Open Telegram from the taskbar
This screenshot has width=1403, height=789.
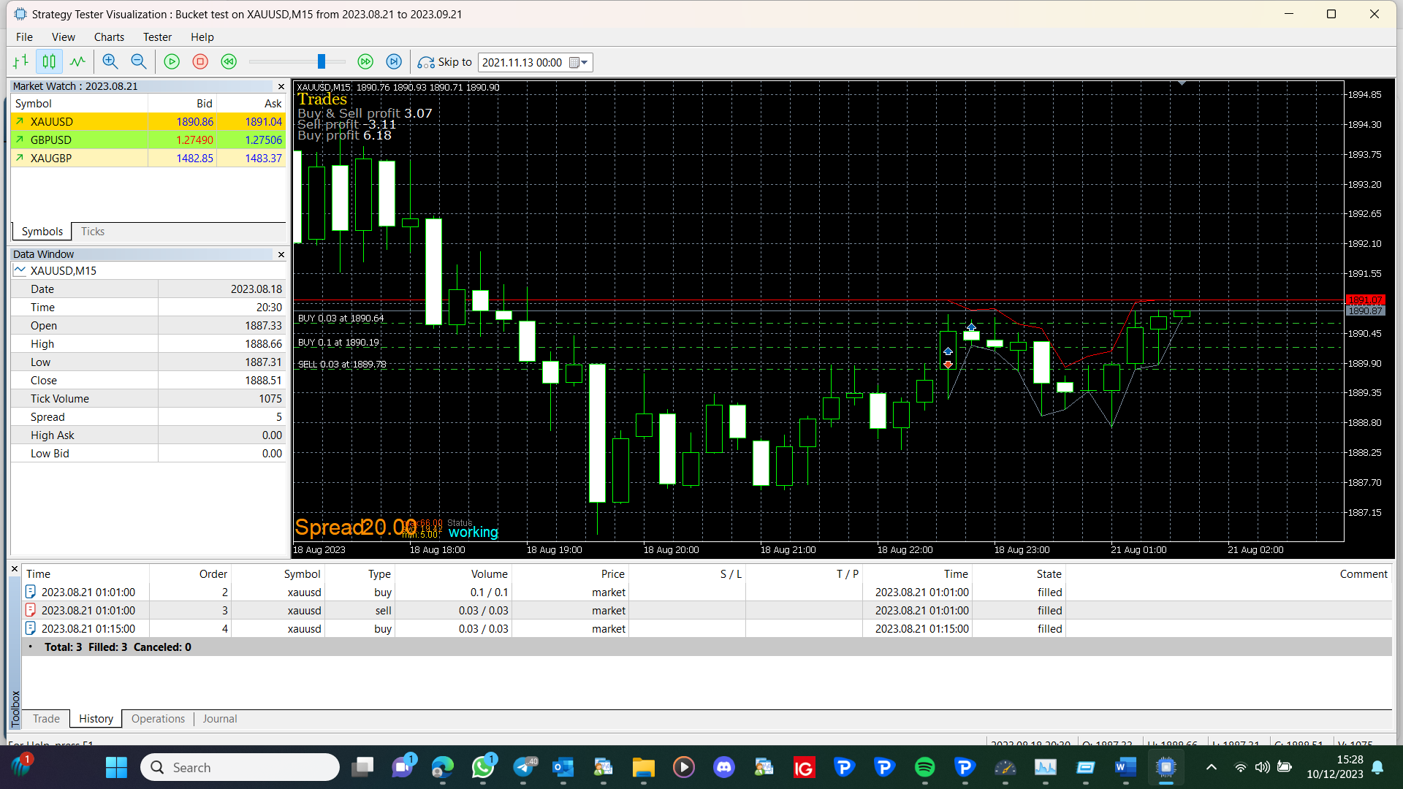pyautogui.click(x=523, y=767)
